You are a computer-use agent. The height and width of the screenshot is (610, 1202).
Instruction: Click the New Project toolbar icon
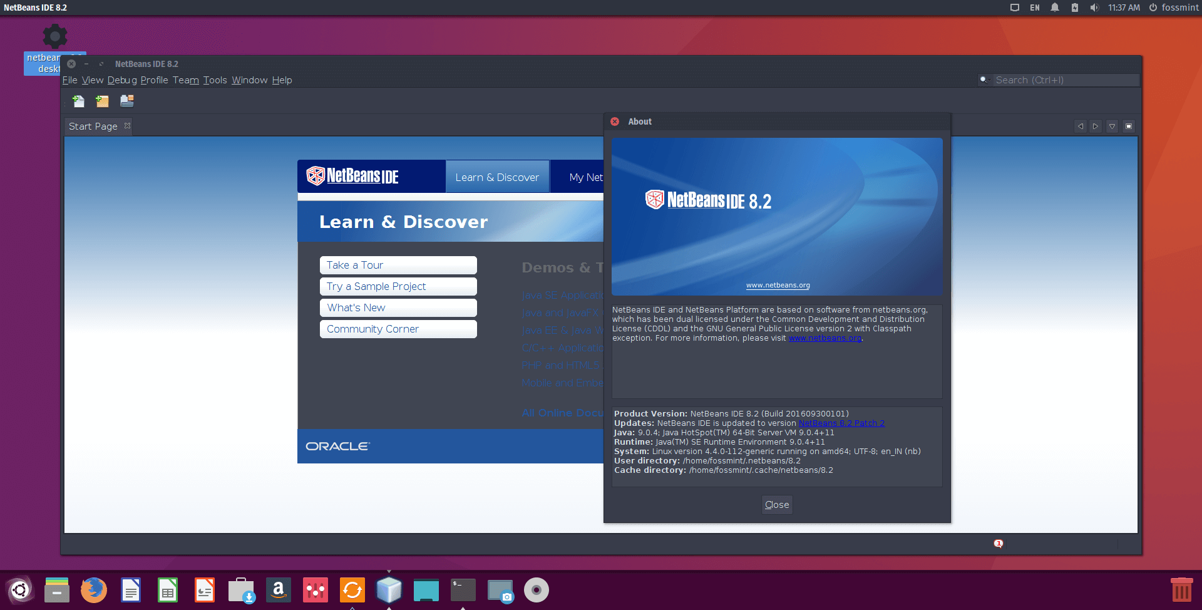tap(102, 101)
